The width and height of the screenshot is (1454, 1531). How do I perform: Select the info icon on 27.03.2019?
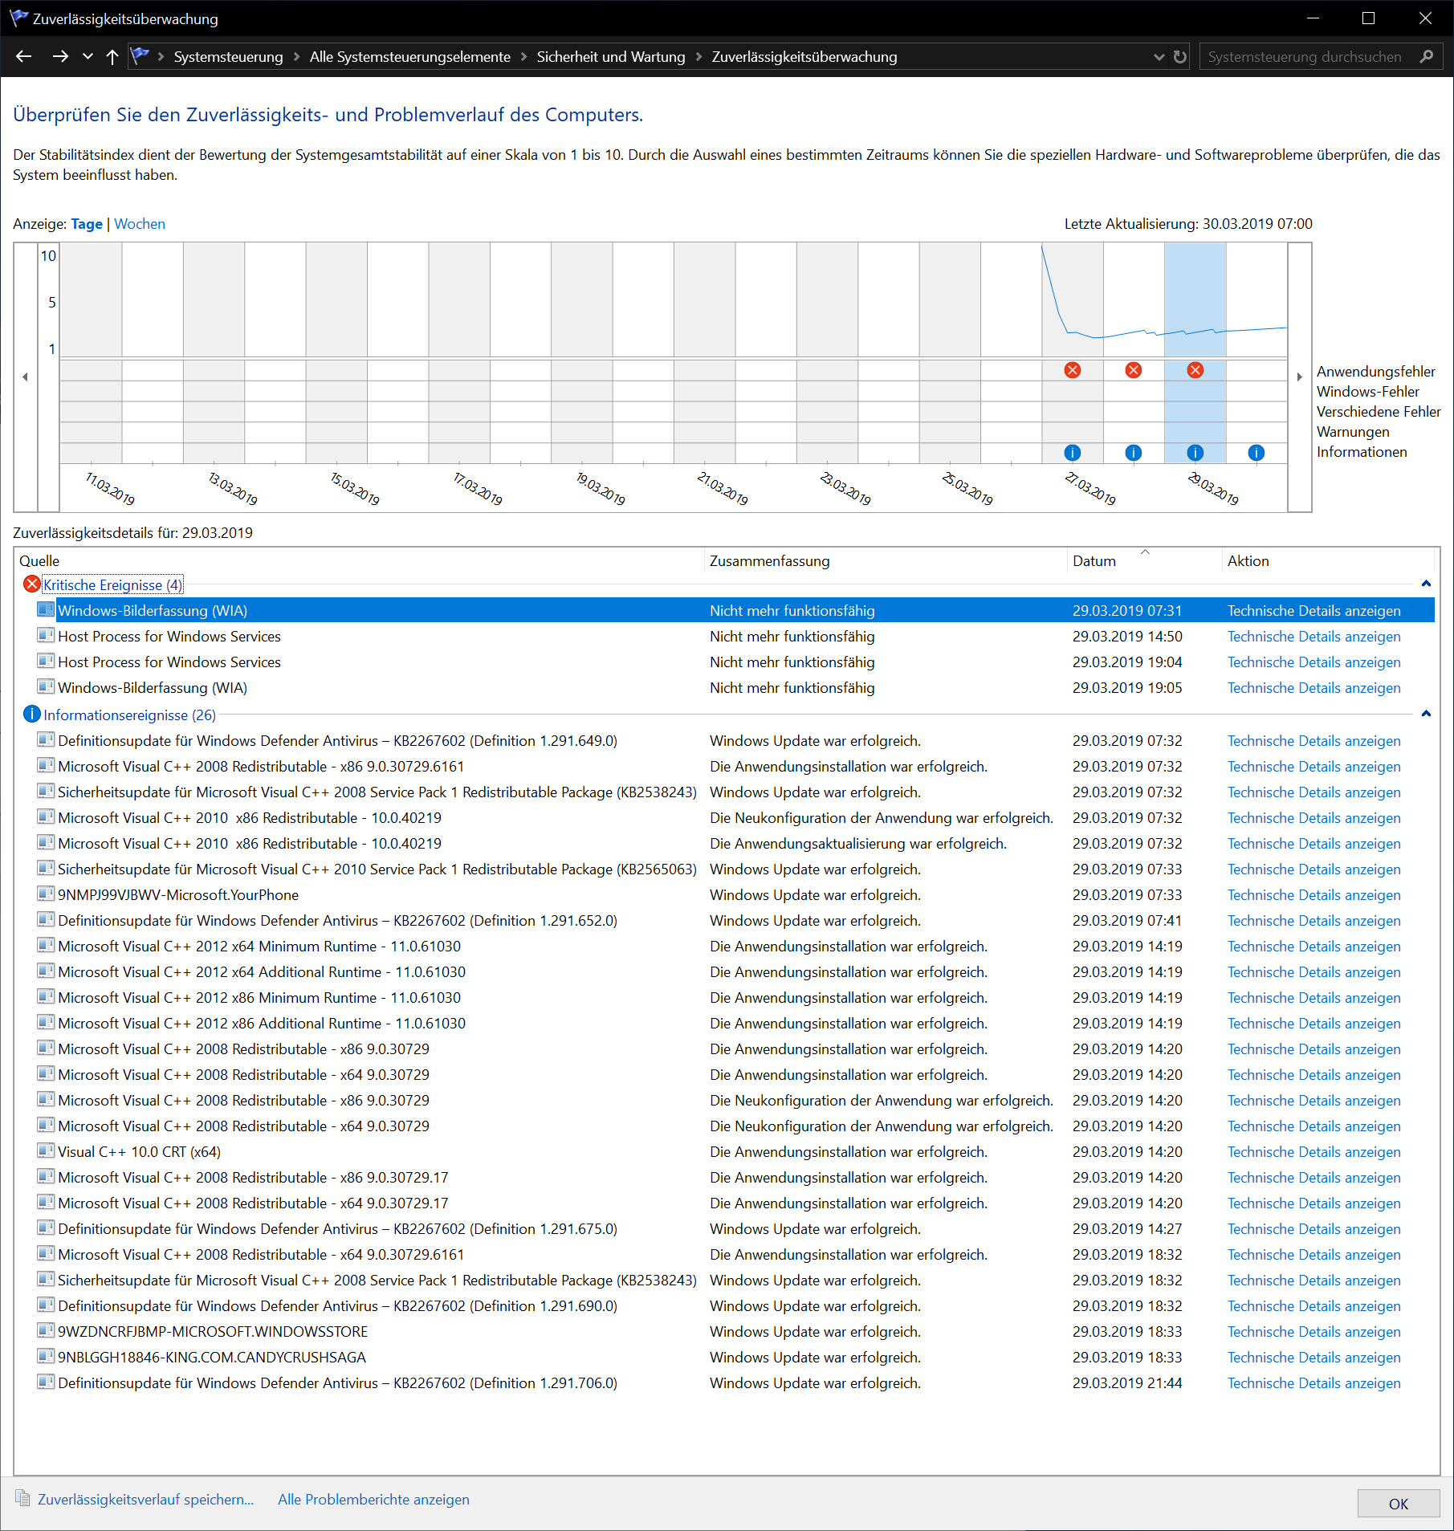[1073, 453]
